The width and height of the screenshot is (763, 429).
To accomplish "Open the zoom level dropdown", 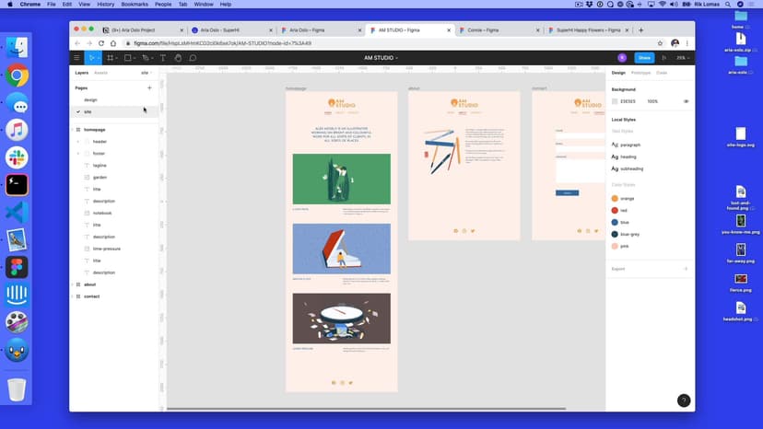I will tap(683, 58).
